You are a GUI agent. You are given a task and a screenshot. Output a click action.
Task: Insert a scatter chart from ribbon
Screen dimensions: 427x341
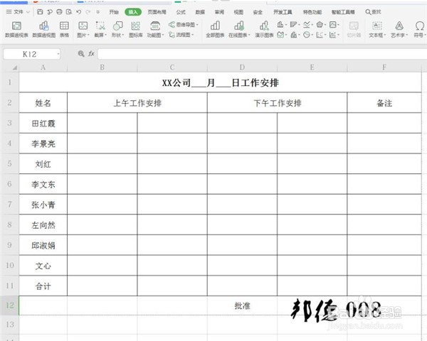(x=321, y=35)
